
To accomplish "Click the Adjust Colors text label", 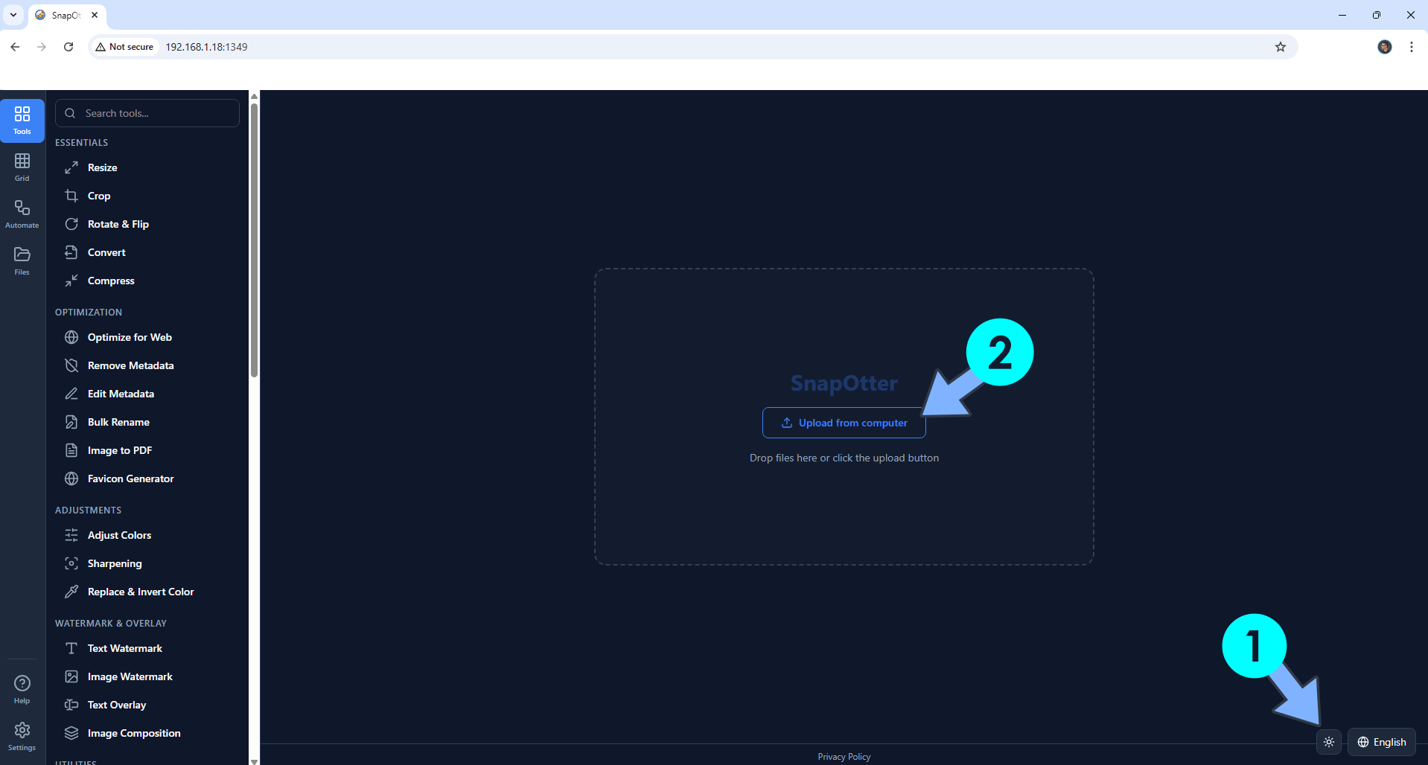I will tap(119, 535).
